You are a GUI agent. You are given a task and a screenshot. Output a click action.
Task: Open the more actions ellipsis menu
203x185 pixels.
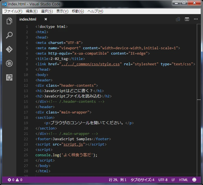[x=196, y=19]
